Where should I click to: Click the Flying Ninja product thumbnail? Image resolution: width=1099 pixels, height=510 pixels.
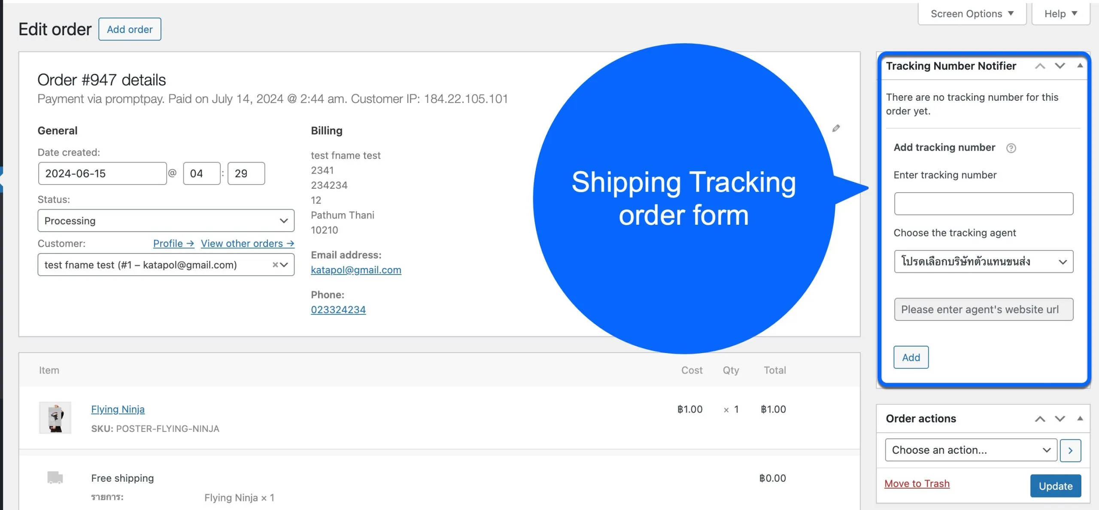click(x=55, y=417)
